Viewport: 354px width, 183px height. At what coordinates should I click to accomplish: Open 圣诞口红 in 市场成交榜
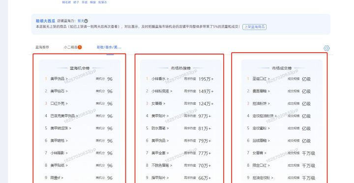click(261, 79)
